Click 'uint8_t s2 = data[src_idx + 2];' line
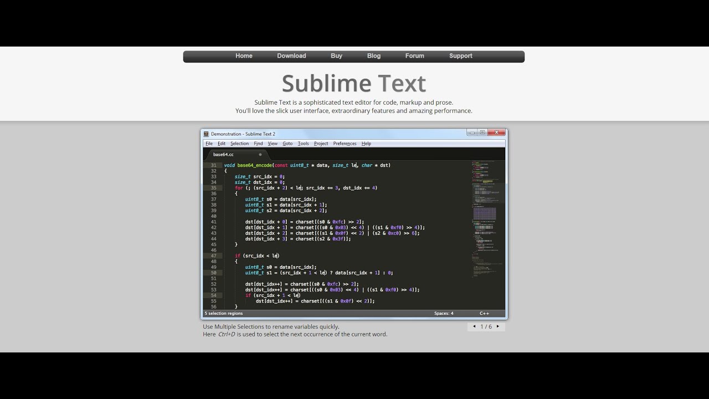Screen dimensions: 709x399 286,211
